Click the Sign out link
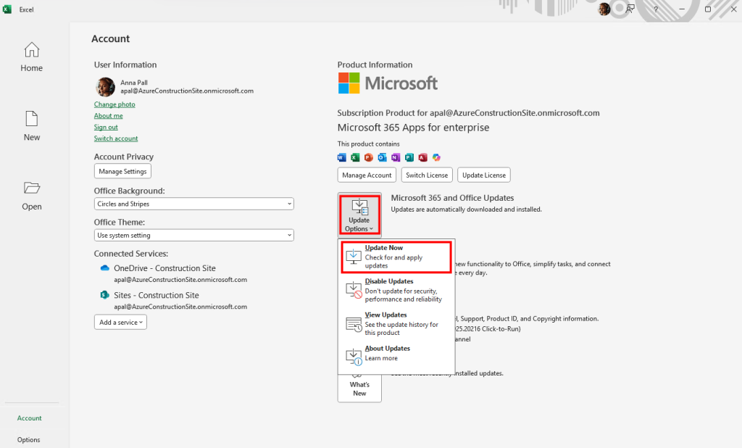The height and width of the screenshot is (448, 742). (106, 127)
